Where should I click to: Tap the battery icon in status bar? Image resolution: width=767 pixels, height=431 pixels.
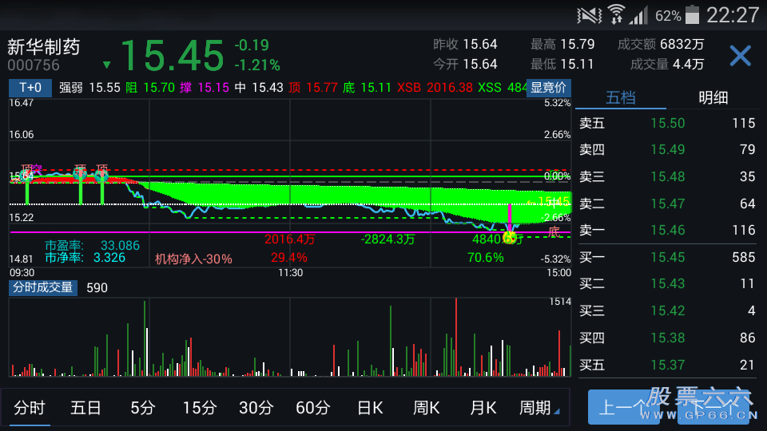tap(692, 15)
